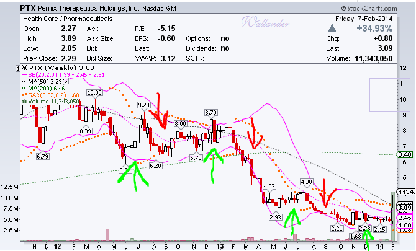
Task: Click the 2.45 Bollinger middle axis tag
Action: point(405,218)
